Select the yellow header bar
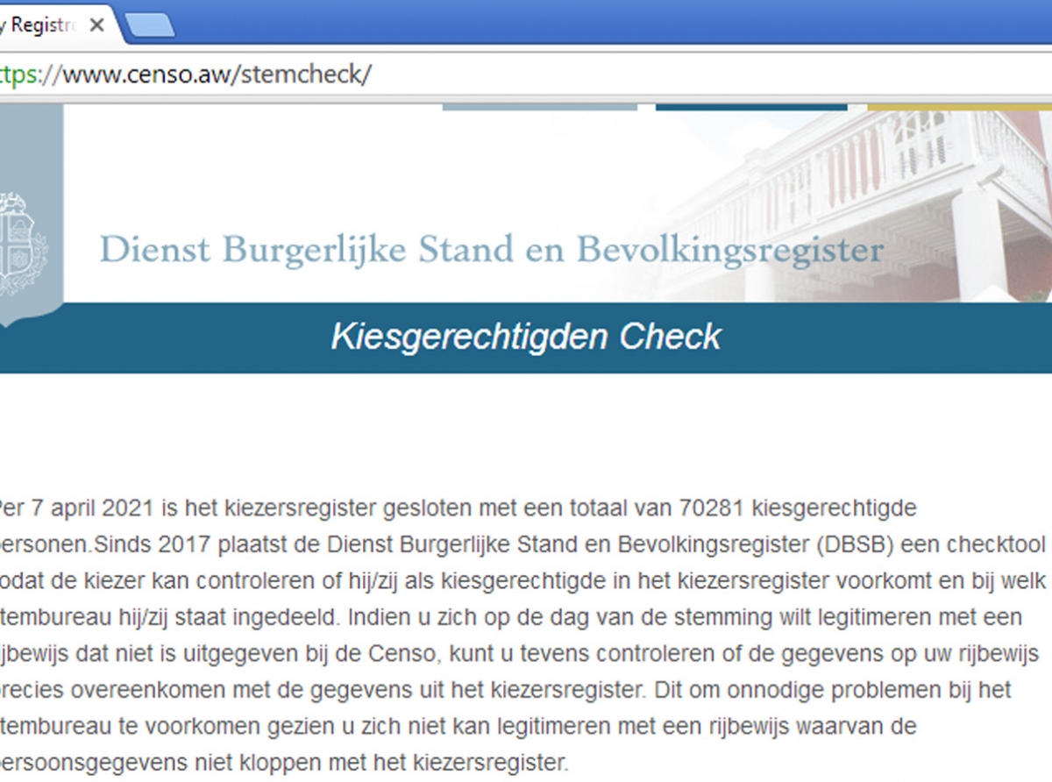1052x782 pixels. 958,107
